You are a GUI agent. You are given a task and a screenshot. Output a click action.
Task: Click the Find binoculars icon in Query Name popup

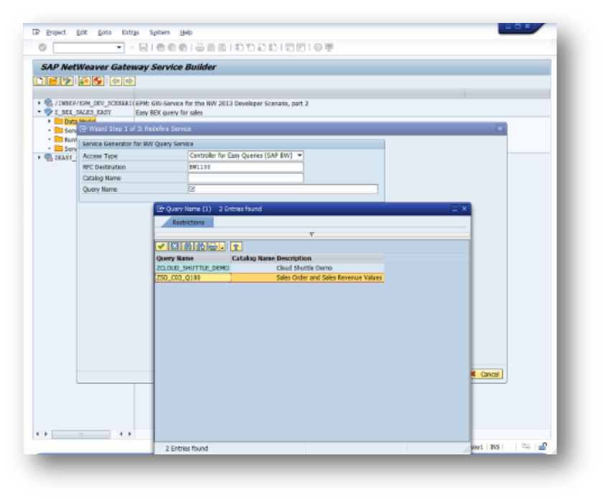click(x=187, y=246)
